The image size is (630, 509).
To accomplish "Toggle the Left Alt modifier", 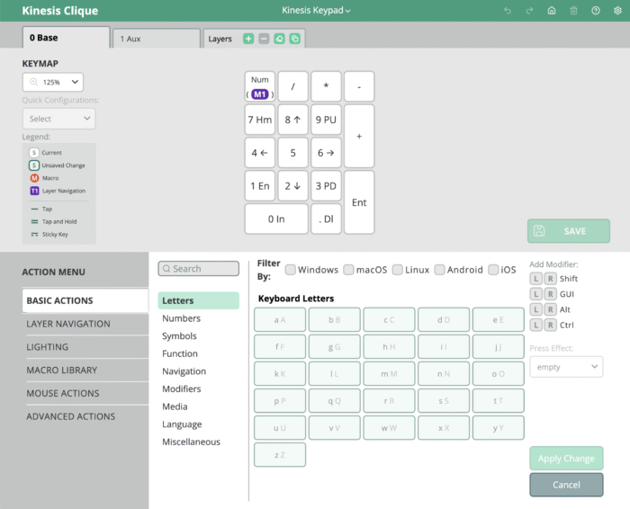I will point(536,309).
